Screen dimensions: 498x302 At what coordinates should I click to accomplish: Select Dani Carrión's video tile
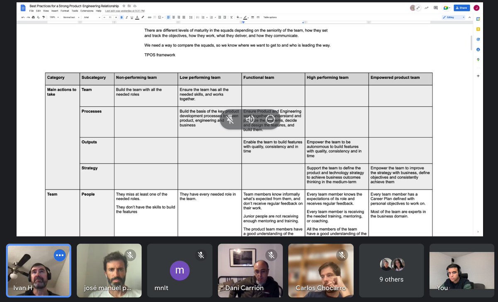[250, 270]
